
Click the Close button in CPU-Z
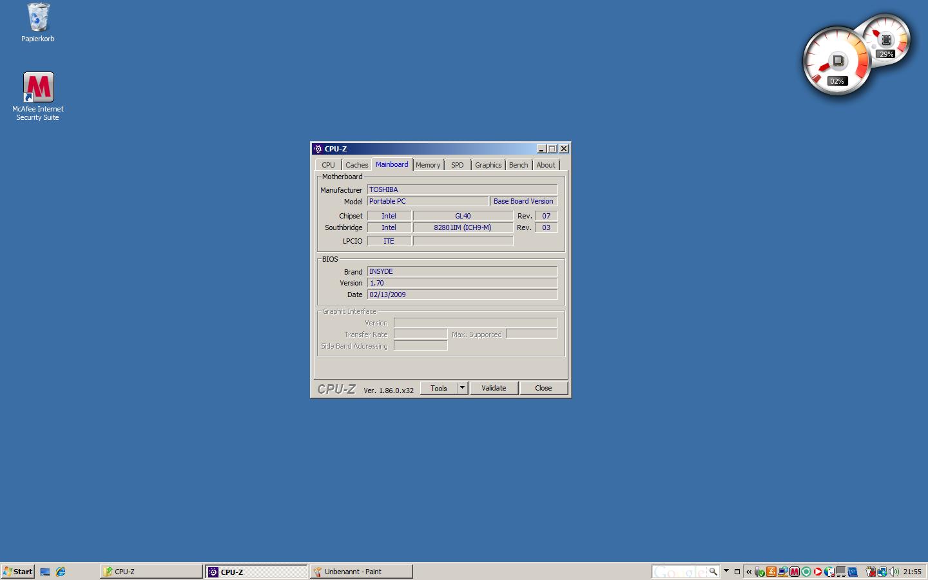(x=543, y=388)
